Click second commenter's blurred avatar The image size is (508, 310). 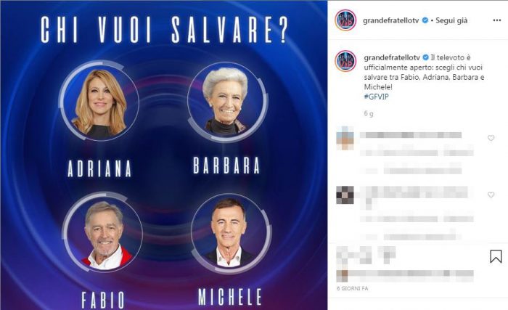tap(345, 195)
